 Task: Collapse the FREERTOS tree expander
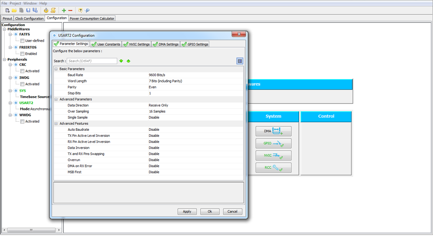pyautogui.click(x=10, y=47)
